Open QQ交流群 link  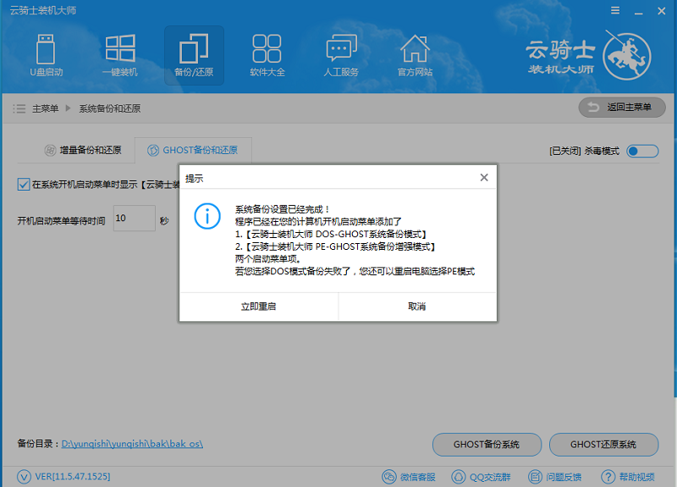pyautogui.click(x=481, y=477)
